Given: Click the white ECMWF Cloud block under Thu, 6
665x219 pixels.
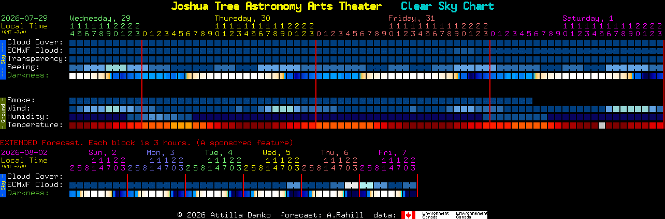Looking at the screenshot, I should coord(352,185).
